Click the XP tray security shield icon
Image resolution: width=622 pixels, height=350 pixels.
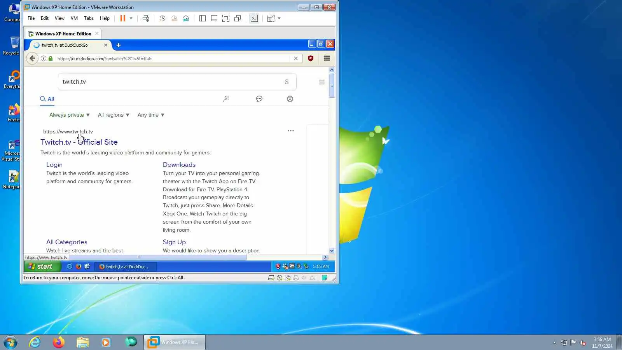(278, 266)
